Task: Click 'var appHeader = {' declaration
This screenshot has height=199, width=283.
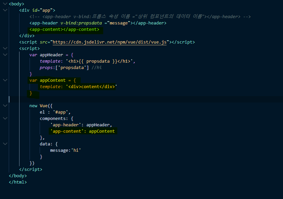Action: (51, 55)
